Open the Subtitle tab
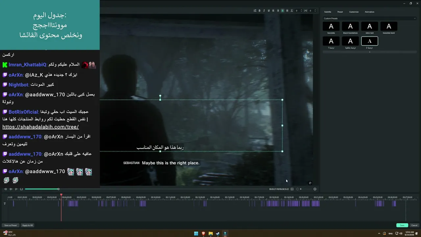The width and height of the screenshot is (421, 237). [328, 12]
